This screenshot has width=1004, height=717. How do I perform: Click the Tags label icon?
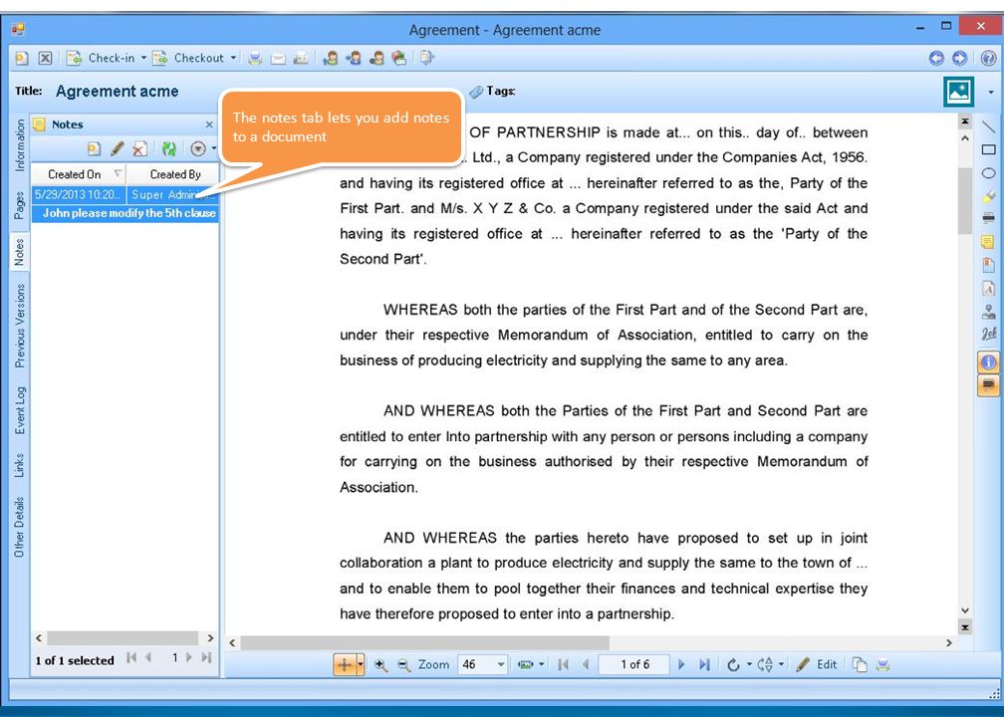coord(476,92)
